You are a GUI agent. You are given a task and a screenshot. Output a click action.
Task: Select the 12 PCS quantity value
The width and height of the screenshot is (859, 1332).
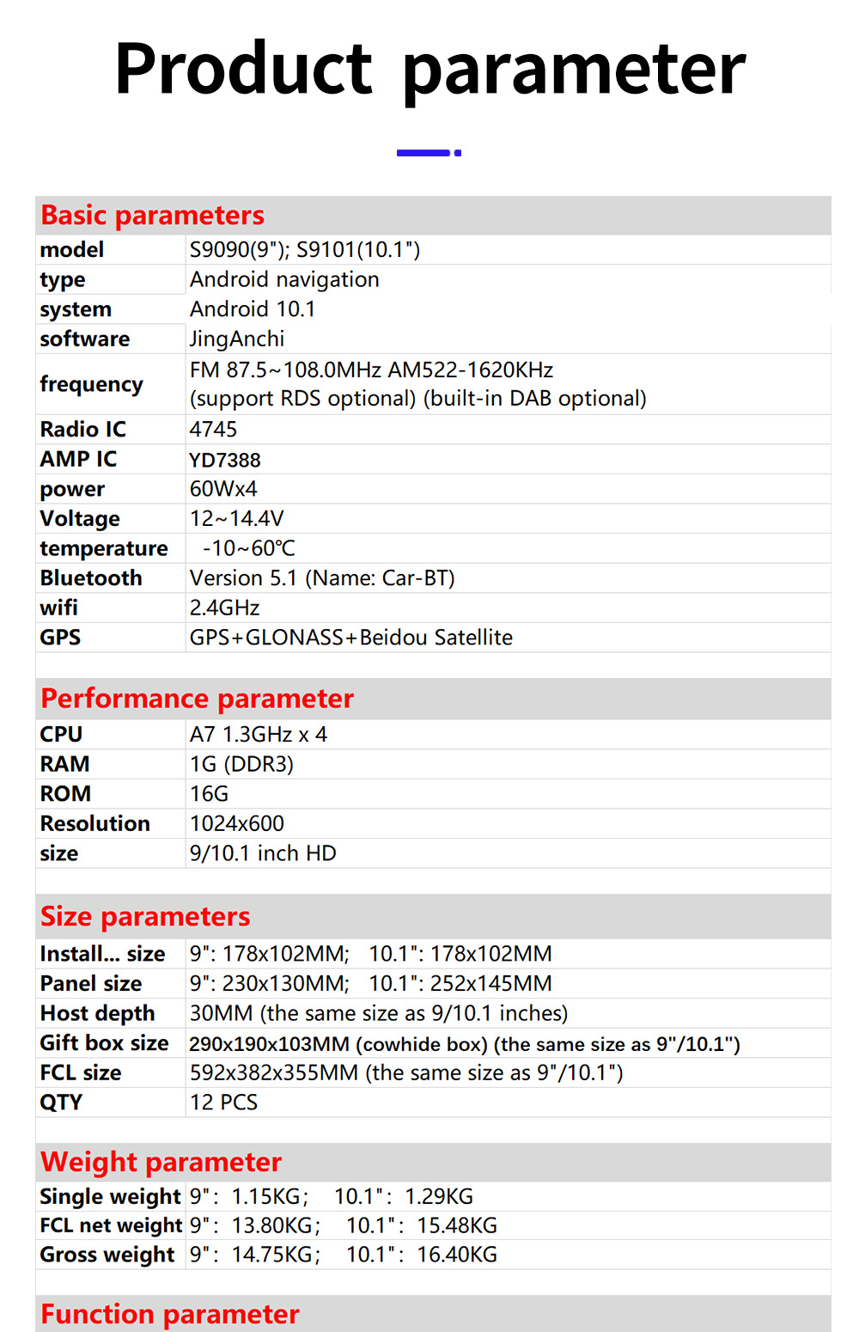[x=224, y=1103]
